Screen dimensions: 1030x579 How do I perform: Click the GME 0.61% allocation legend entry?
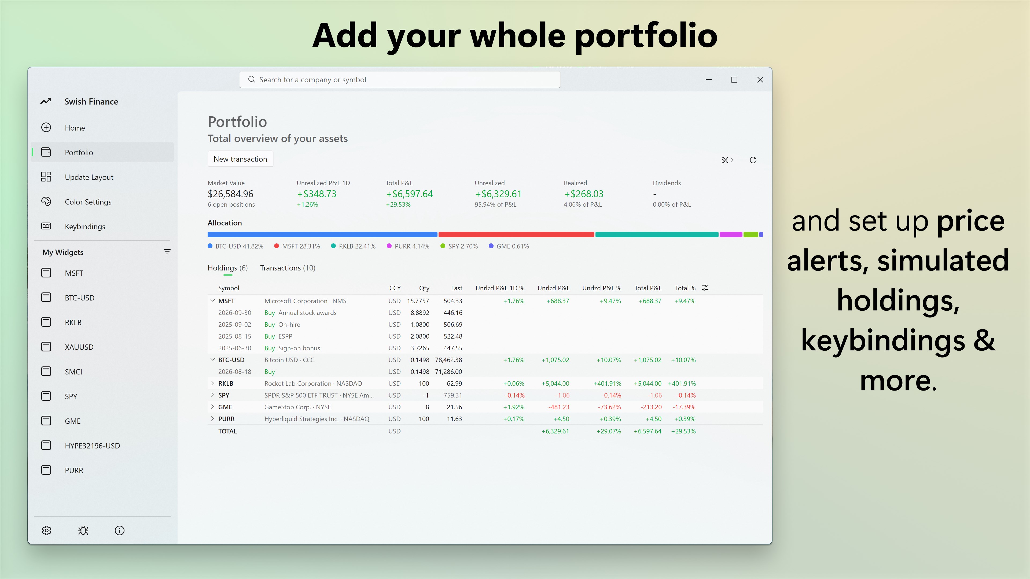tap(509, 246)
